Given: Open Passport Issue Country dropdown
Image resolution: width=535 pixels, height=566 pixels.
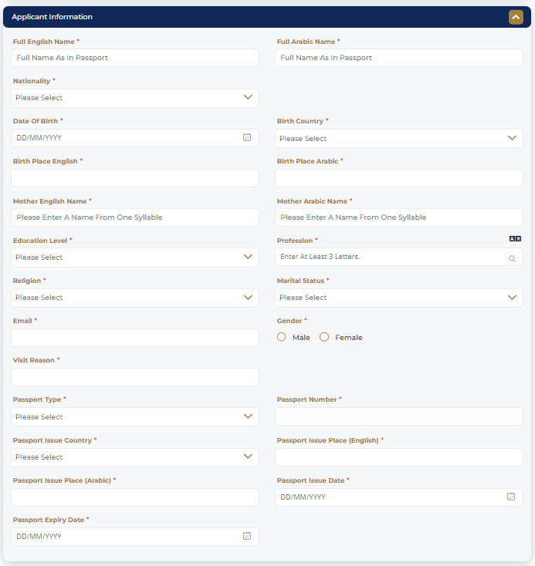Looking at the screenshot, I should pyautogui.click(x=135, y=457).
